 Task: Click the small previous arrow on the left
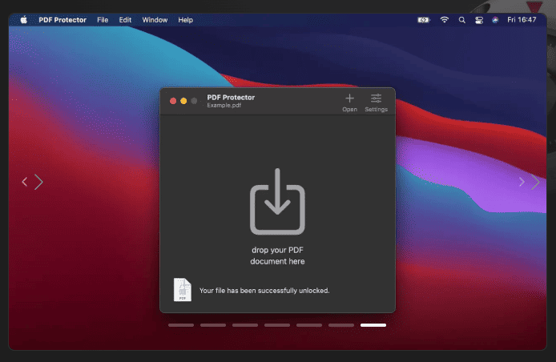pos(25,182)
